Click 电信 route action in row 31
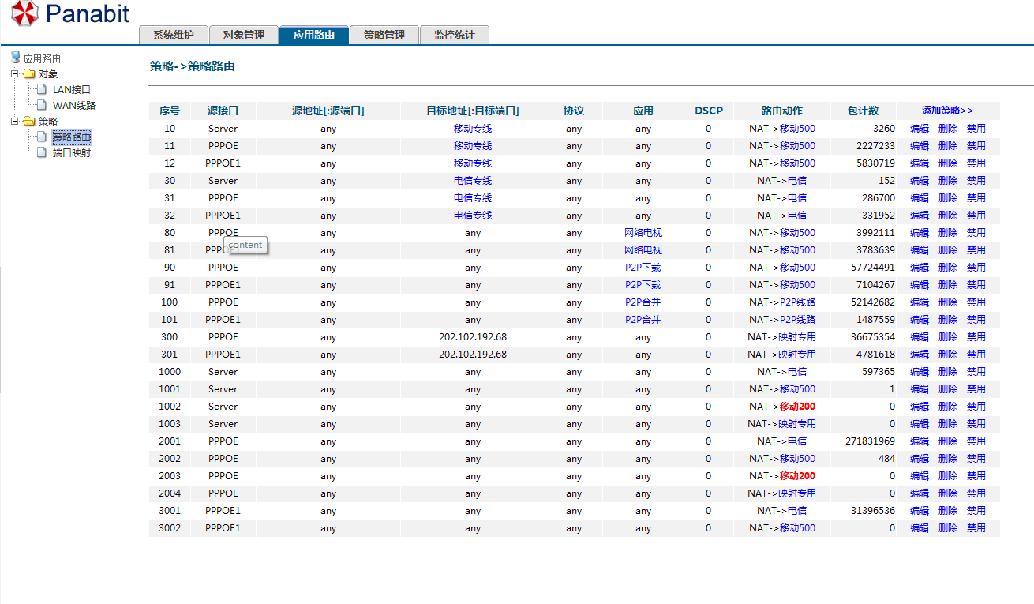 pyautogui.click(x=797, y=198)
